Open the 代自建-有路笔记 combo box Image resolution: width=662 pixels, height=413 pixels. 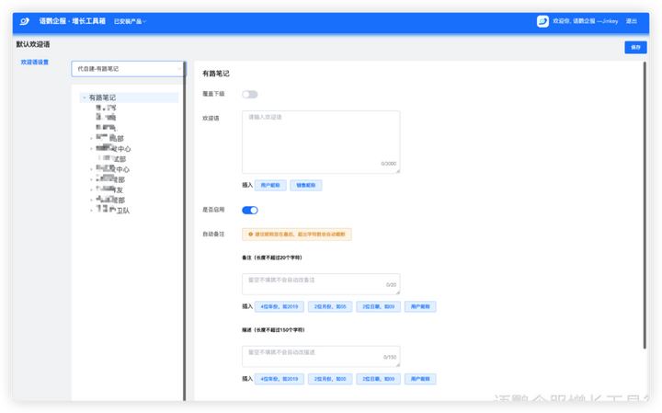click(x=128, y=68)
